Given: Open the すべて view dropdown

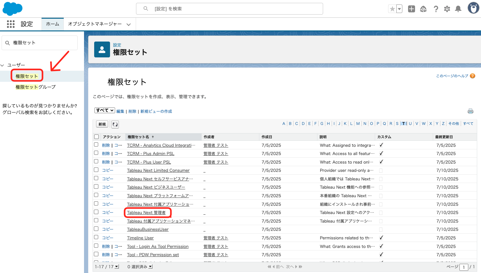Looking at the screenshot, I should pyautogui.click(x=105, y=110).
